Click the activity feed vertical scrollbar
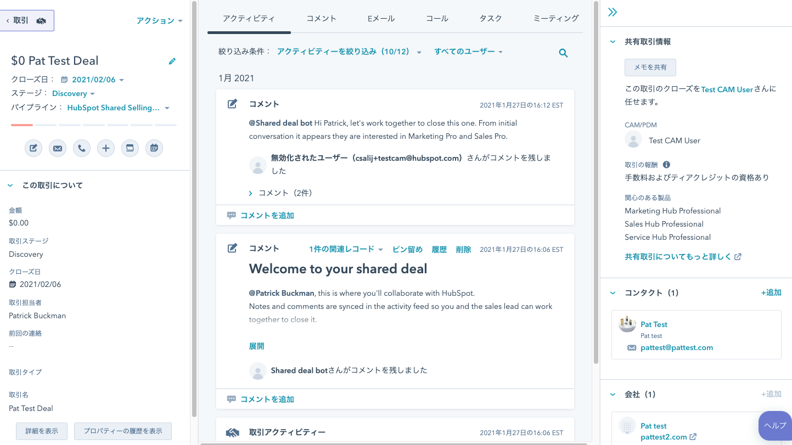This screenshot has width=792, height=445. pos(596,181)
